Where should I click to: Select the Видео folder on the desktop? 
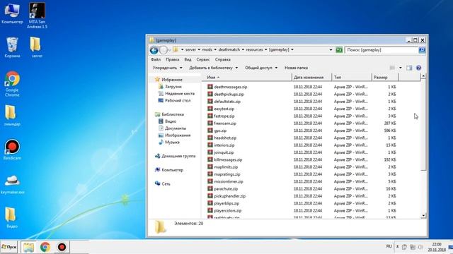[12, 217]
